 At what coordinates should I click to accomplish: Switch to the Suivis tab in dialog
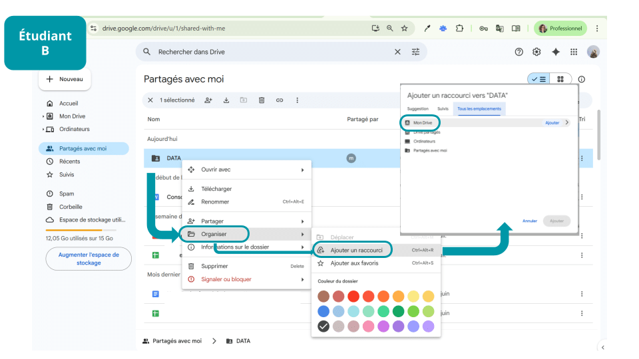point(443,108)
